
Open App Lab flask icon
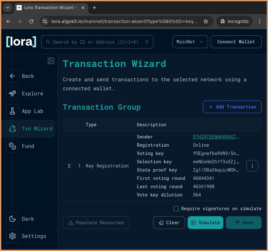[x=12, y=111]
